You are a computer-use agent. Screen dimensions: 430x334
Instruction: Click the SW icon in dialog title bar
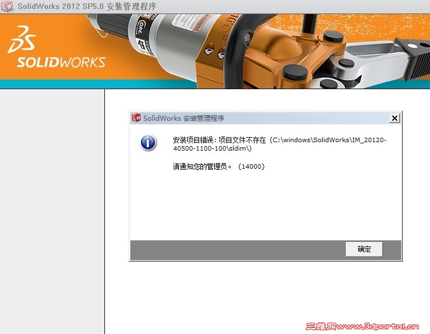pos(137,118)
